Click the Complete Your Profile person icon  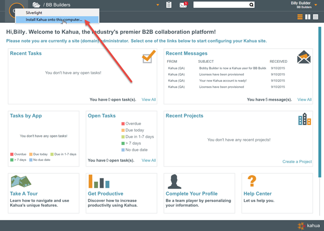[173, 182]
